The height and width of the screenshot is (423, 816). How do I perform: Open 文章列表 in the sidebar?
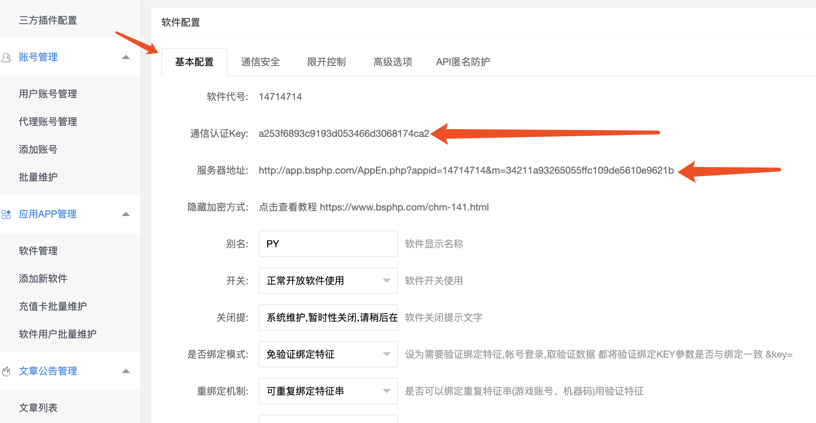pyautogui.click(x=38, y=408)
